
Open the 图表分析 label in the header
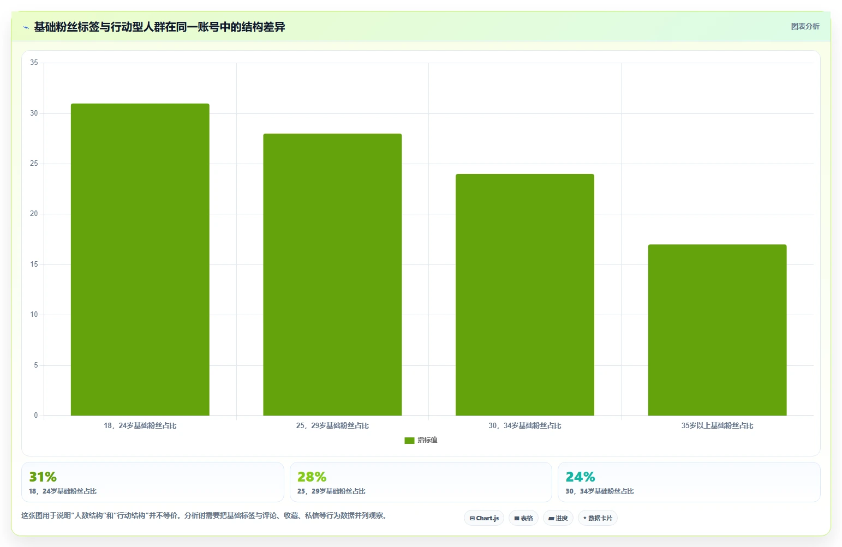(x=805, y=26)
